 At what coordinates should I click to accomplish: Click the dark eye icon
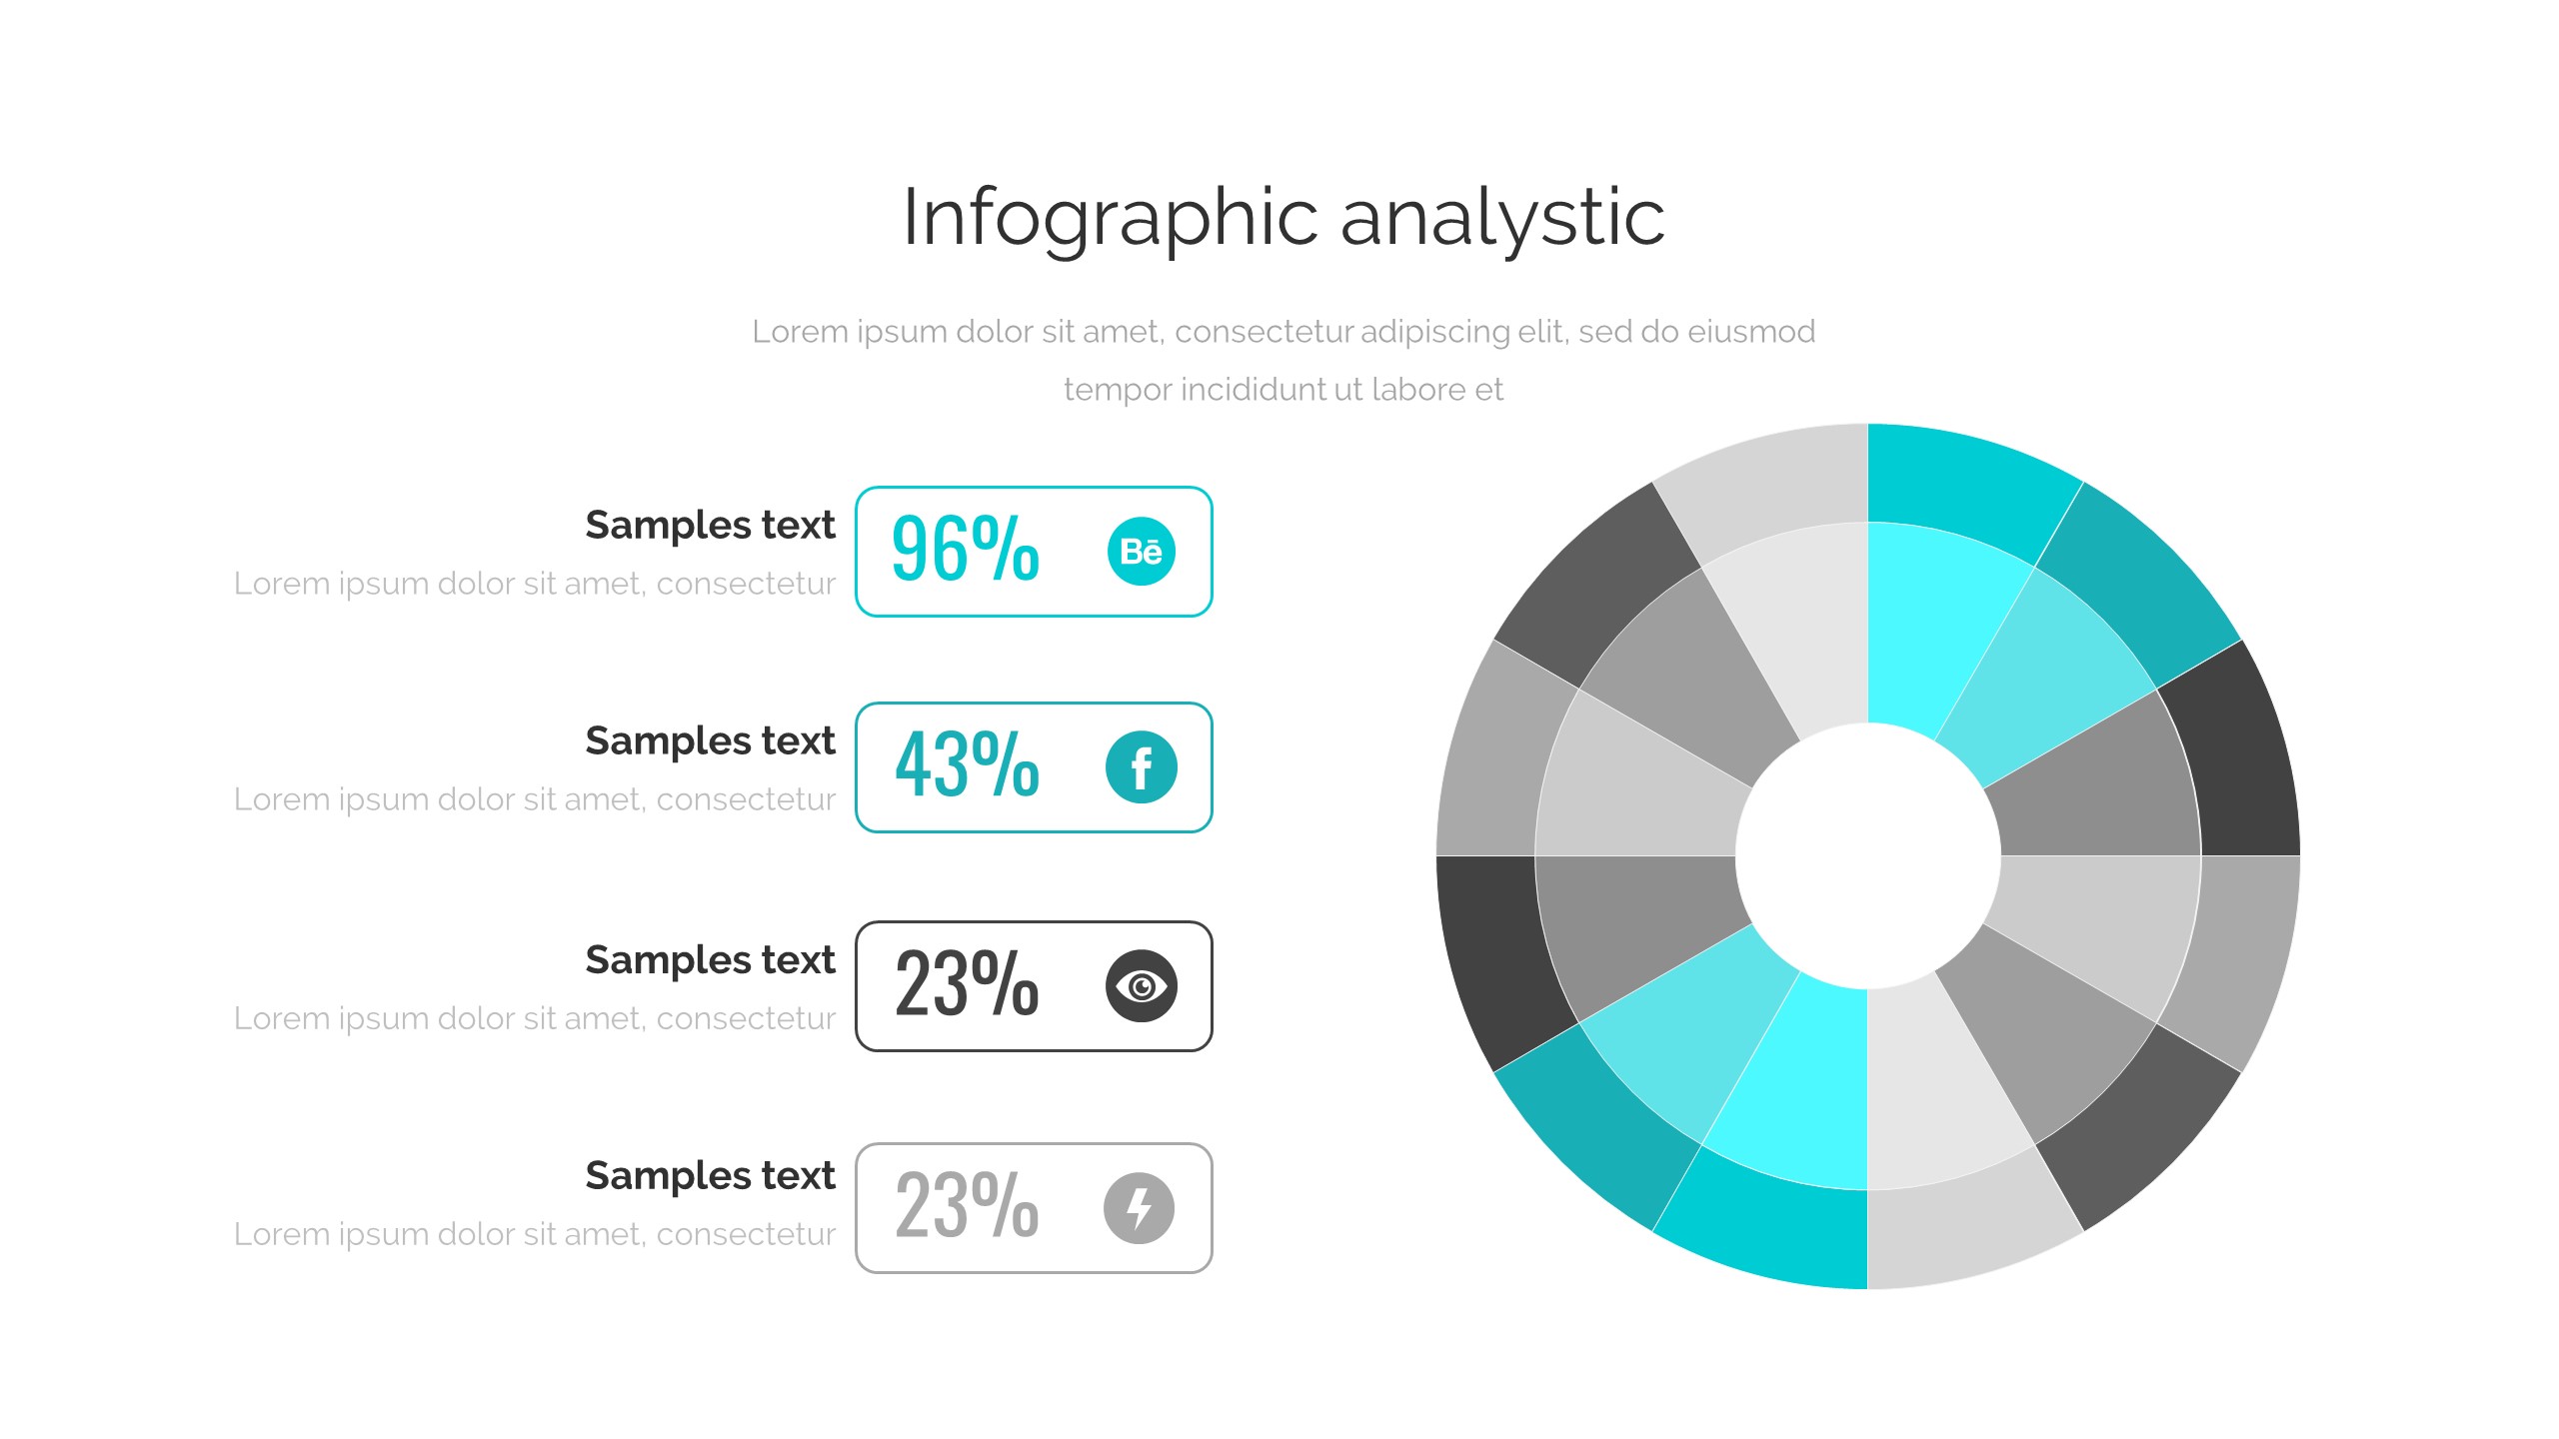(1141, 986)
